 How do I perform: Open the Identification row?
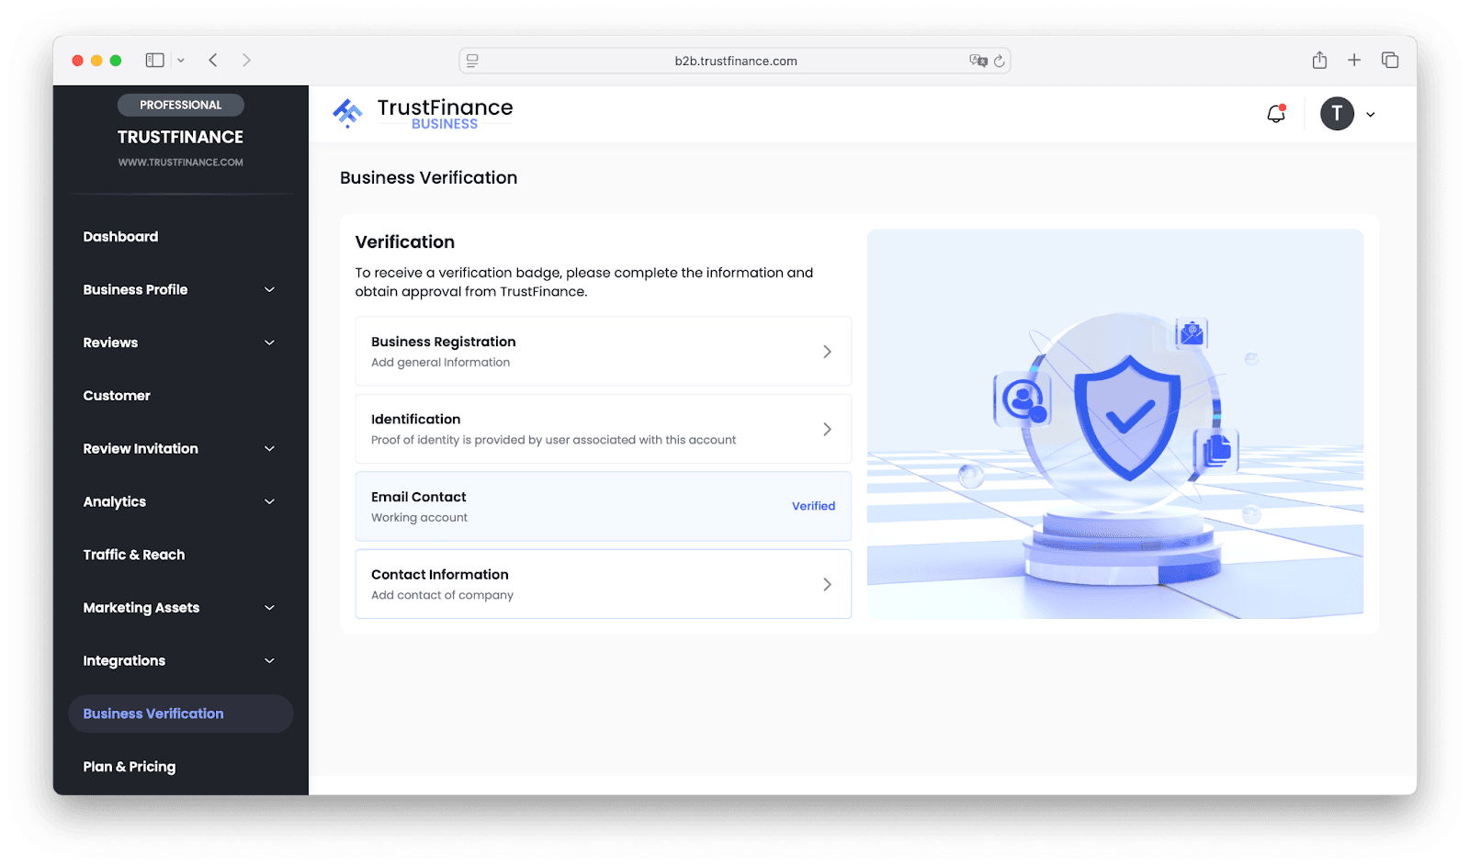click(x=604, y=429)
